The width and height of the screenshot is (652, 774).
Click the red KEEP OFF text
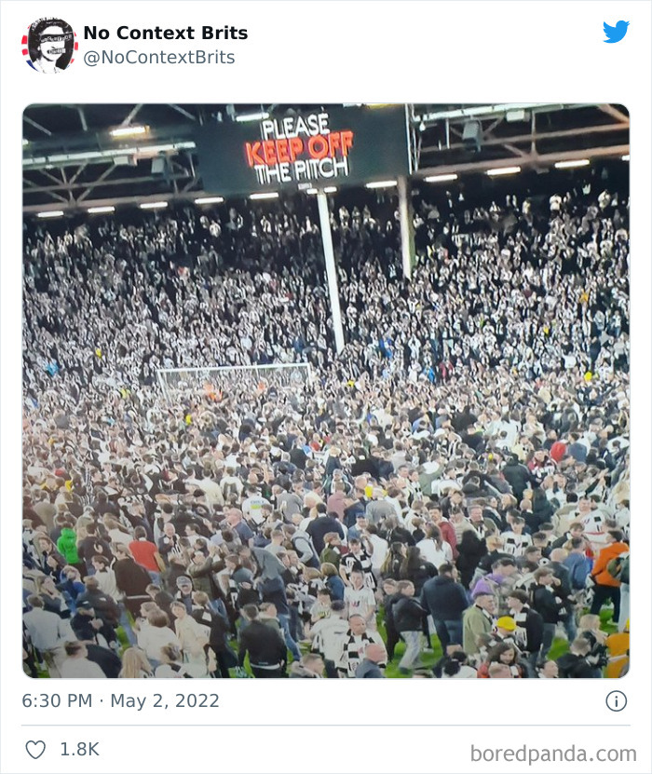click(x=299, y=149)
